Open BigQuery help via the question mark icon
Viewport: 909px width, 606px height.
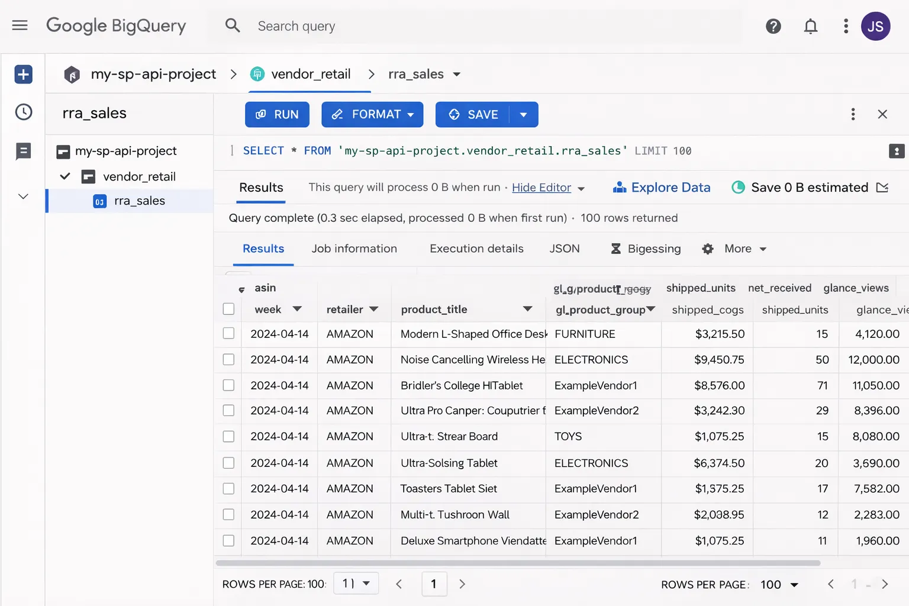tap(773, 26)
